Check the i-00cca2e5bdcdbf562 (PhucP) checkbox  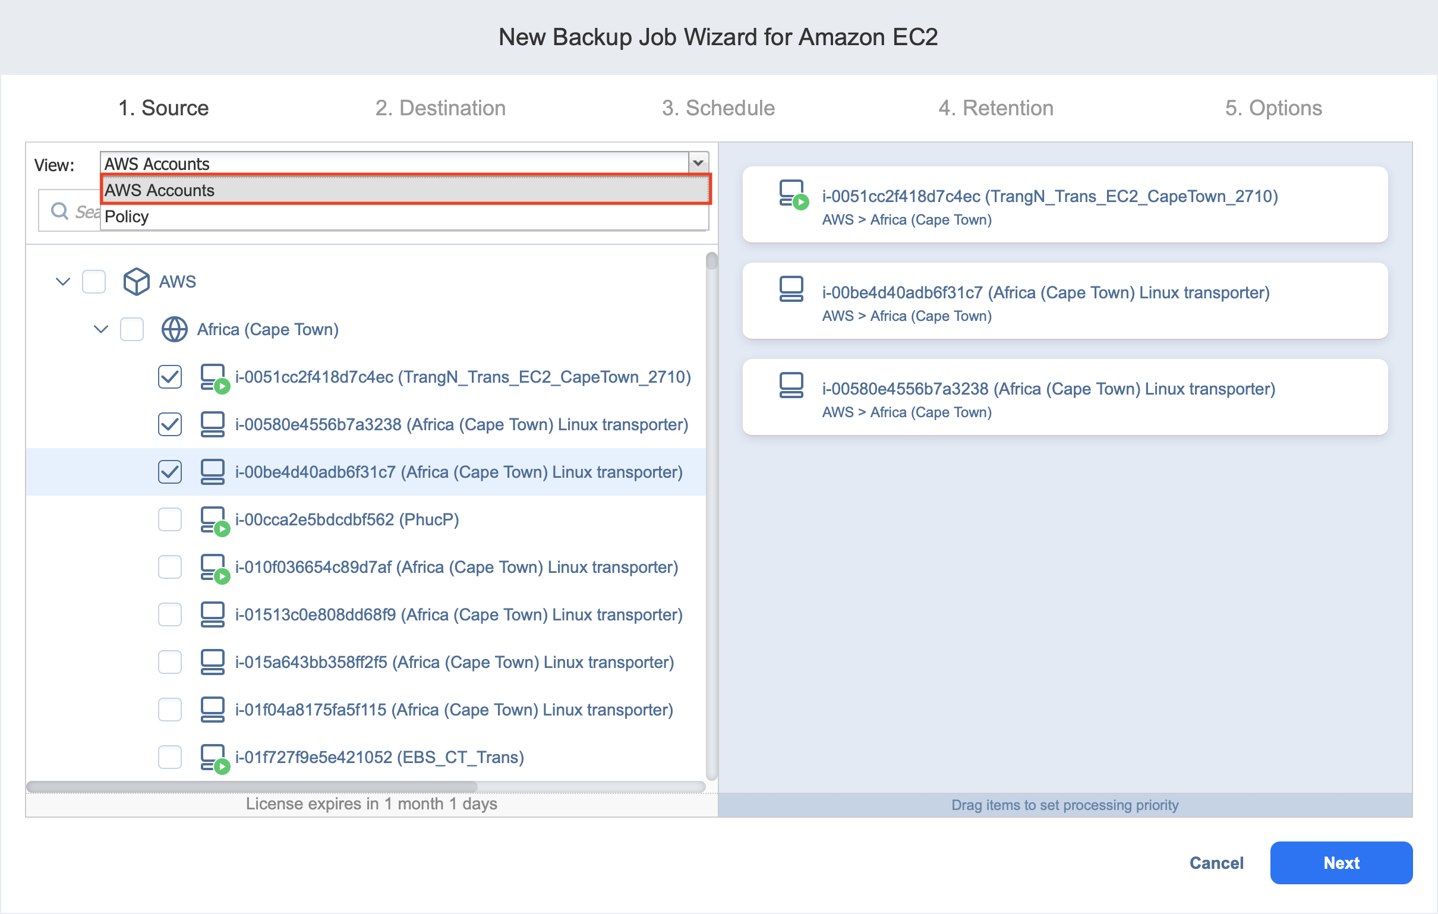coord(169,520)
